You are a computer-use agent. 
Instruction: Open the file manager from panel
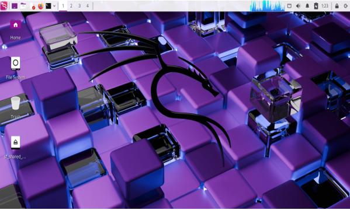click(x=23, y=6)
